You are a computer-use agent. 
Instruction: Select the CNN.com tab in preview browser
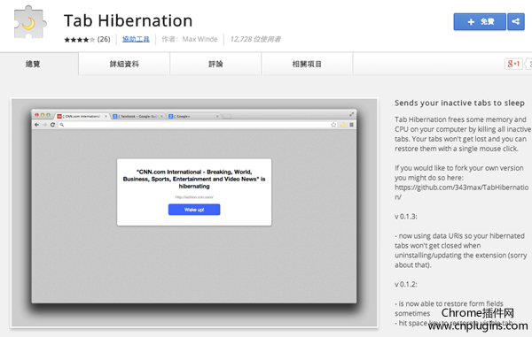[x=82, y=116]
